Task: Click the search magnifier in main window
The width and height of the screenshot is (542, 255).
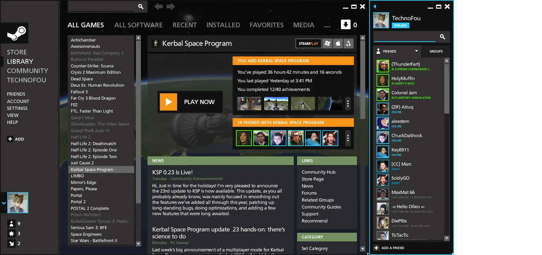Action: [x=141, y=6]
